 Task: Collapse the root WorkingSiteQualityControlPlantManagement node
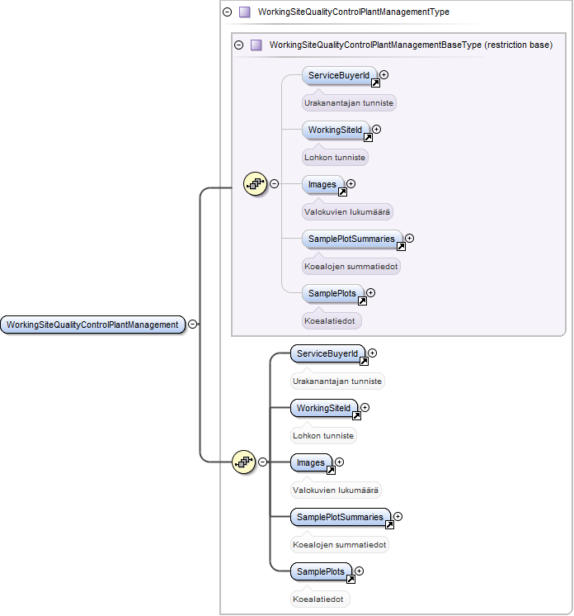pos(193,325)
